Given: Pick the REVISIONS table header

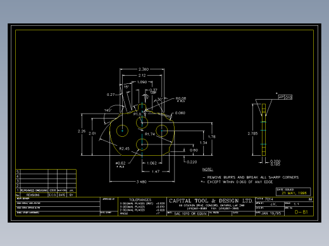Looking at the screenshot, I should [x=33, y=195].
